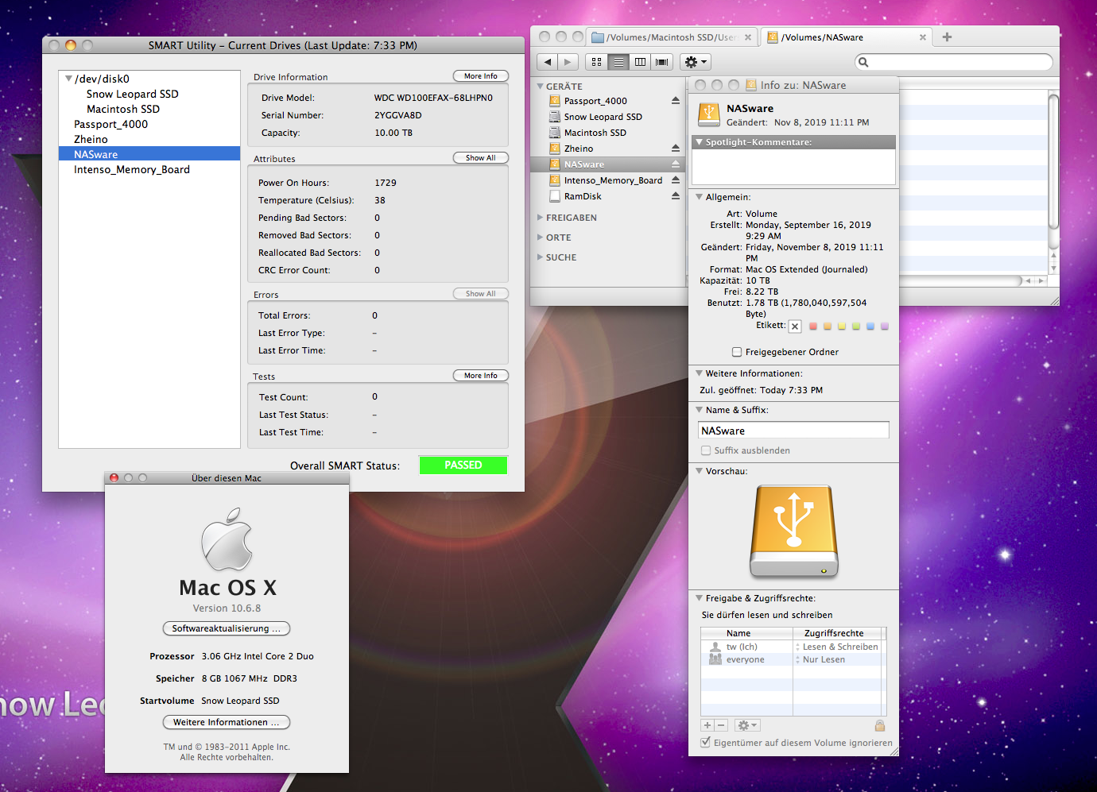Expand the ORTE sidebar section
Viewport: 1097px width, 792px height.
(541, 237)
